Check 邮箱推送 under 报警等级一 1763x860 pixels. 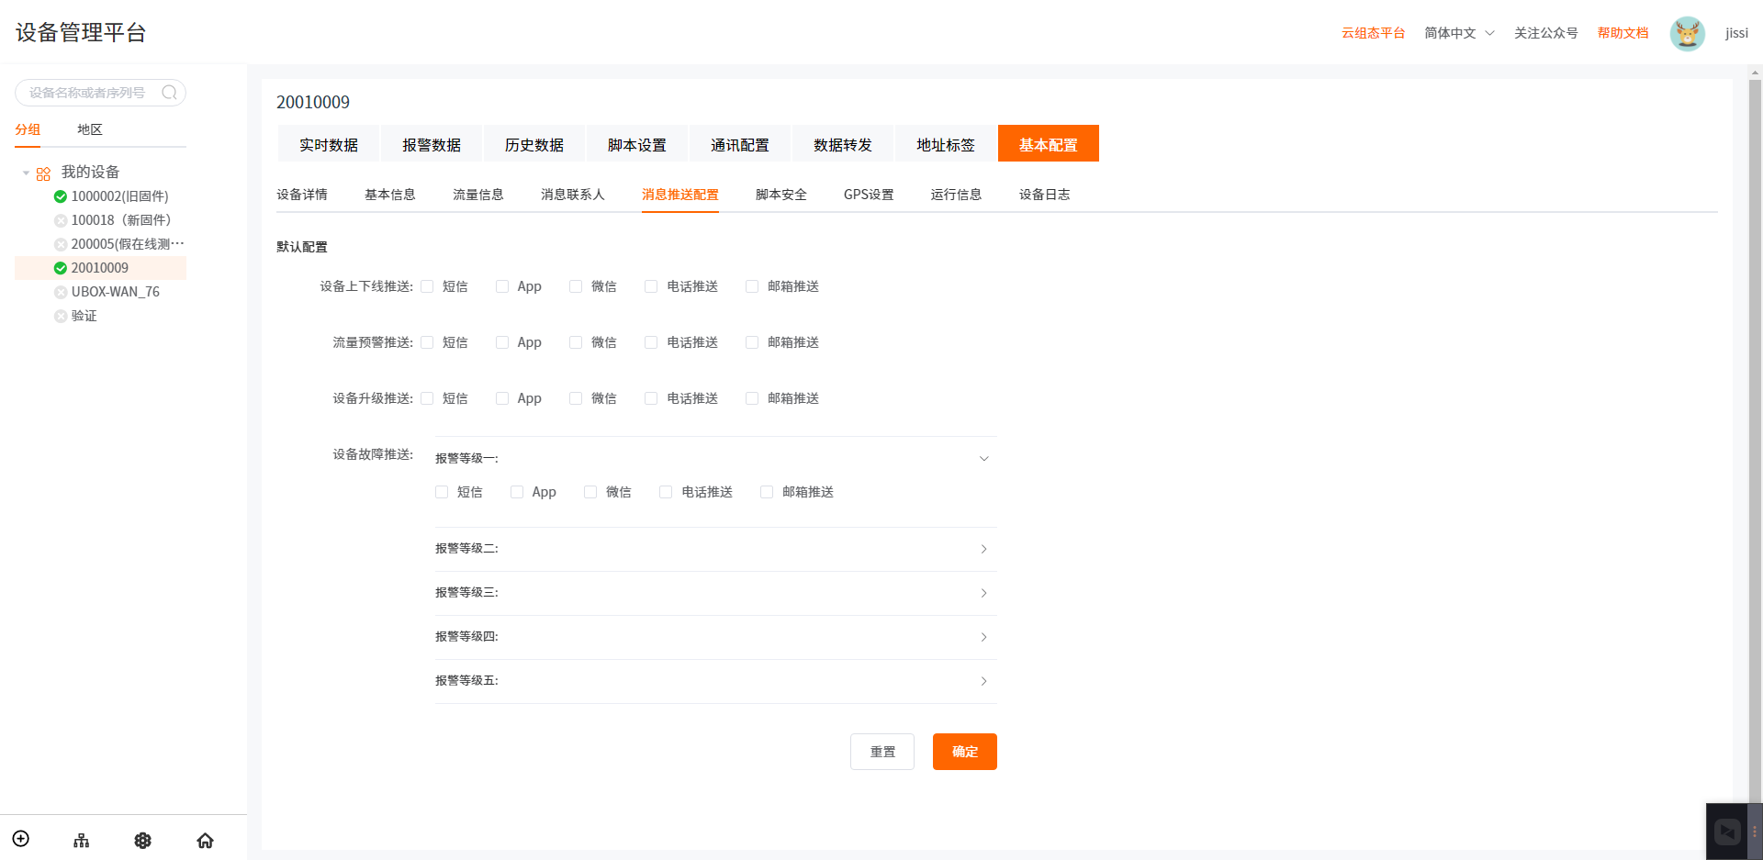point(767,492)
